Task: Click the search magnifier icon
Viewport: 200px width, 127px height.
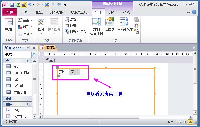Action: pyautogui.click(x=34, y=55)
